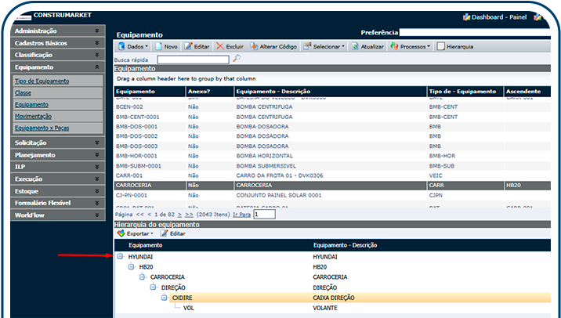
Task: Collapse the HB20 tree node
Action: pos(132,266)
